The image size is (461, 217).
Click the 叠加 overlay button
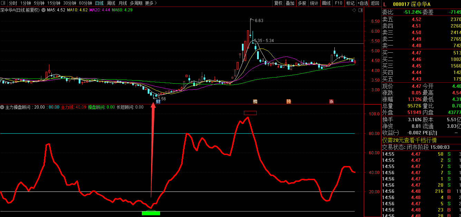290,3
